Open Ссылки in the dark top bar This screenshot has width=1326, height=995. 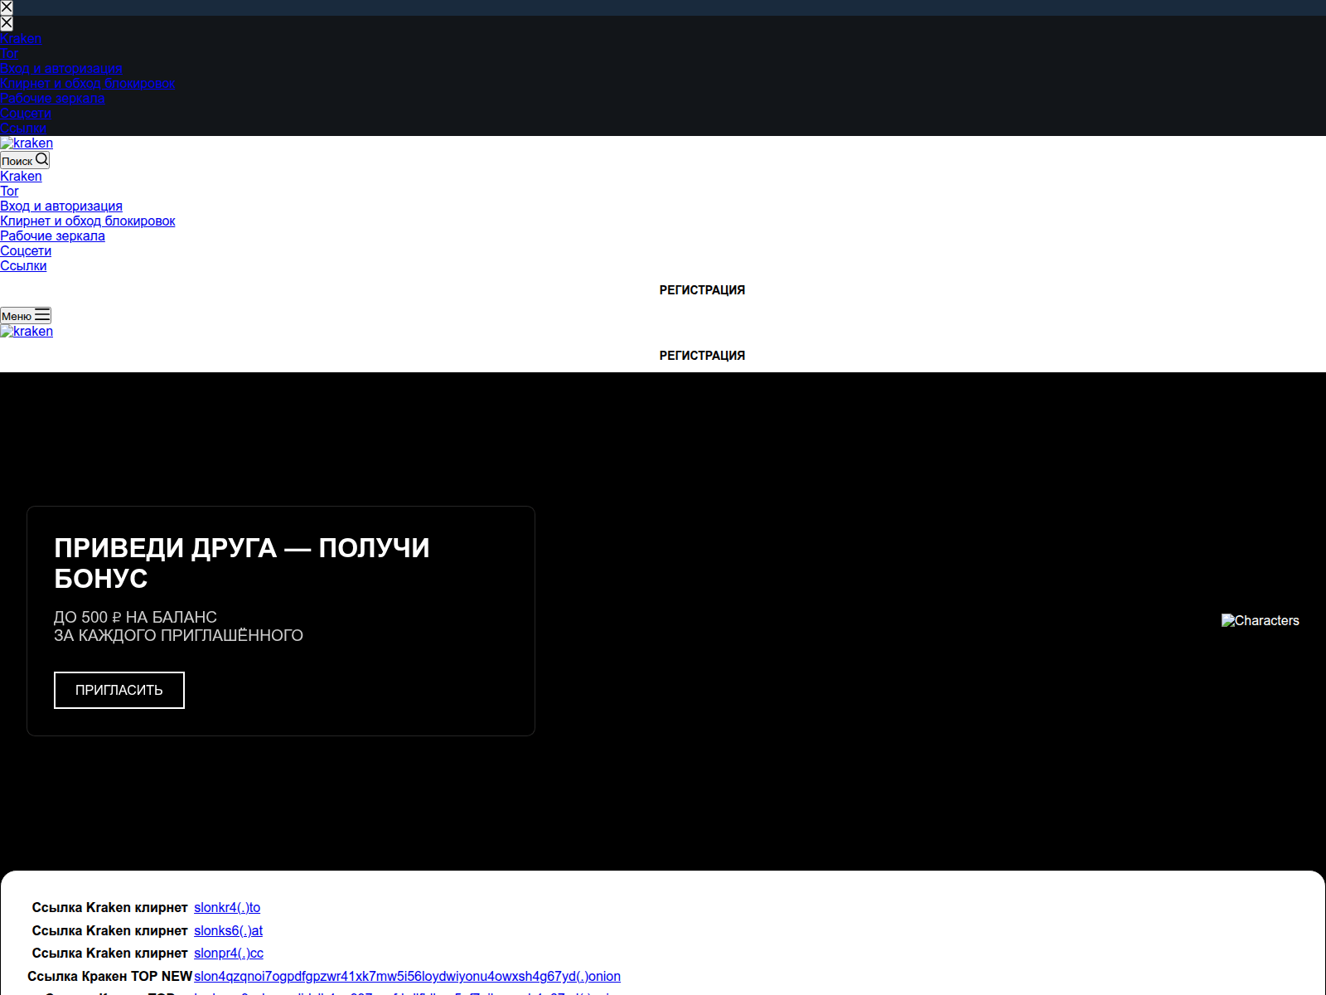23,128
